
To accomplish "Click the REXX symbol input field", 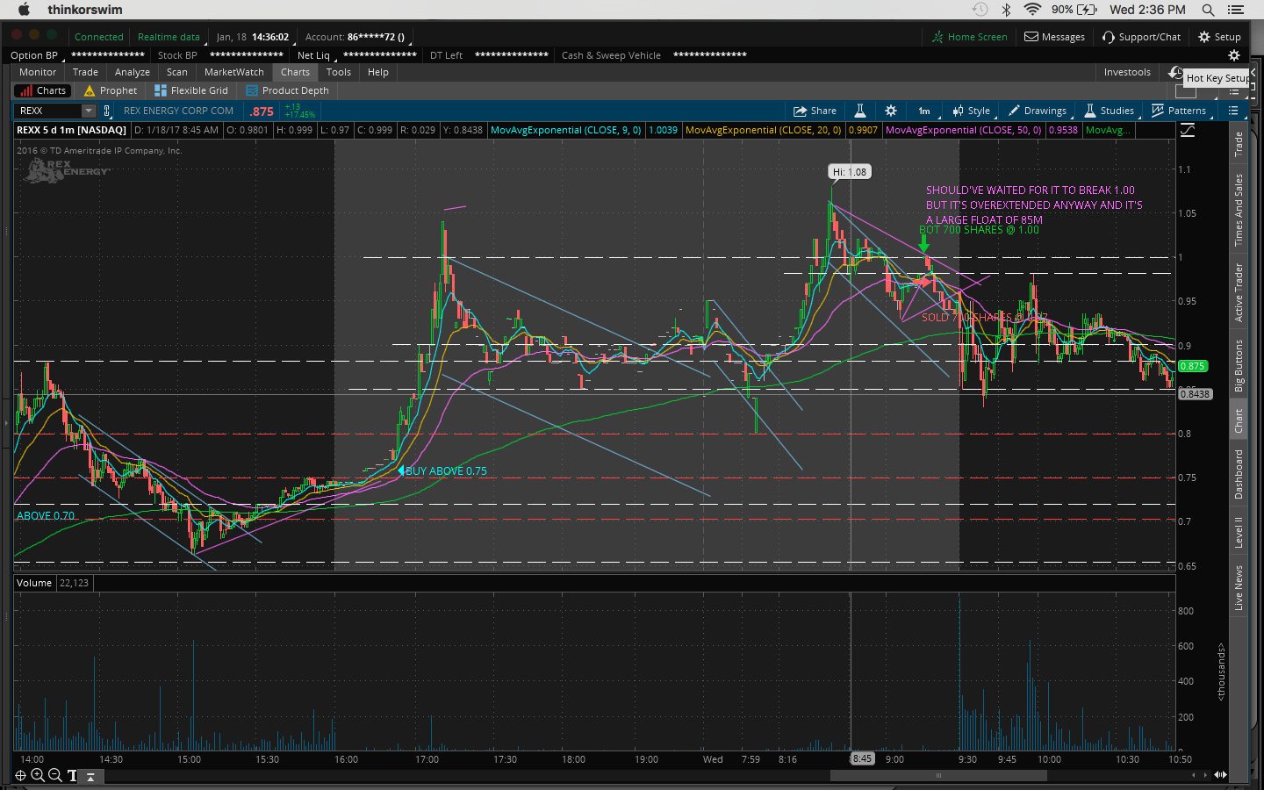I will coord(48,111).
